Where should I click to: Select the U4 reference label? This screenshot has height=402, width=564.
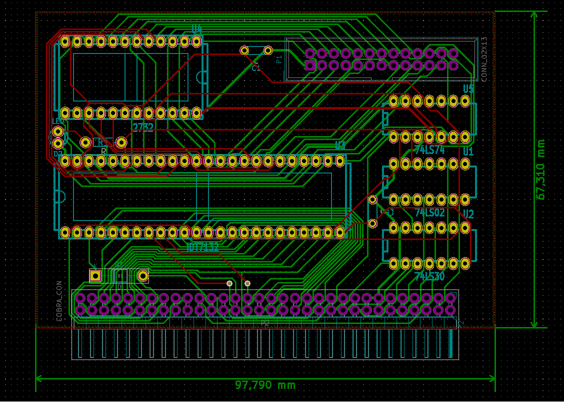[x=197, y=29]
